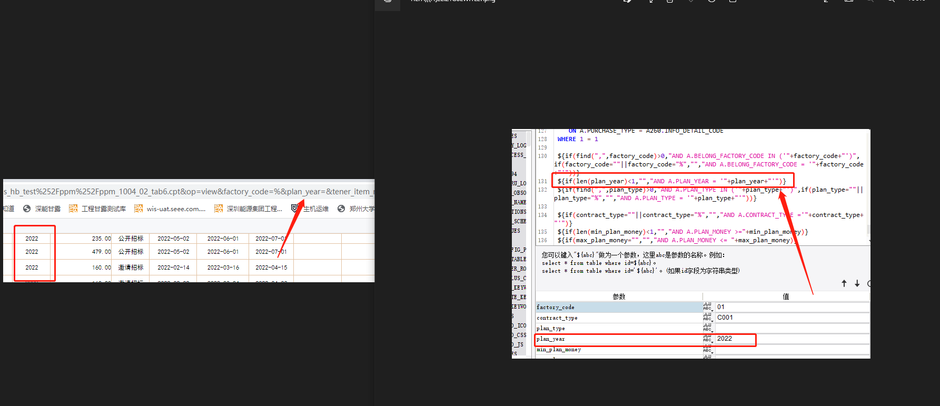Click the min_plan_money condition on line 135
Screen dimensions: 940x406
coord(682,232)
